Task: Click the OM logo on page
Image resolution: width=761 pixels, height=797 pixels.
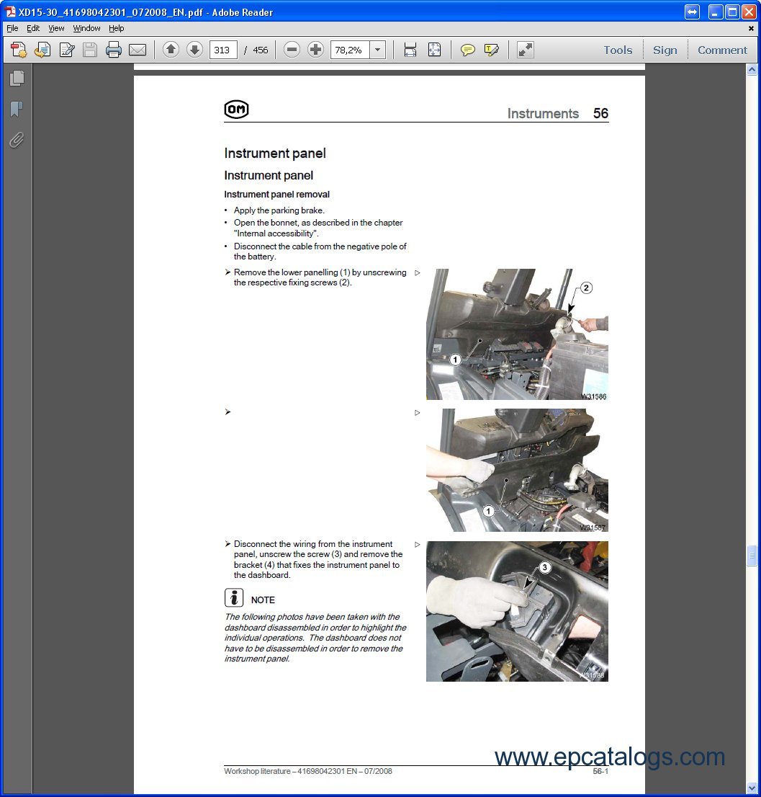Action: tap(237, 110)
